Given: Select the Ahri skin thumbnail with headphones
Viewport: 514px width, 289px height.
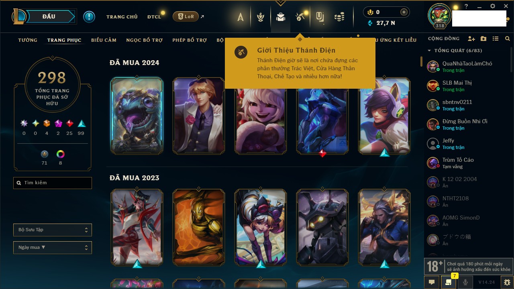Looking at the screenshot, I should click(385, 116).
